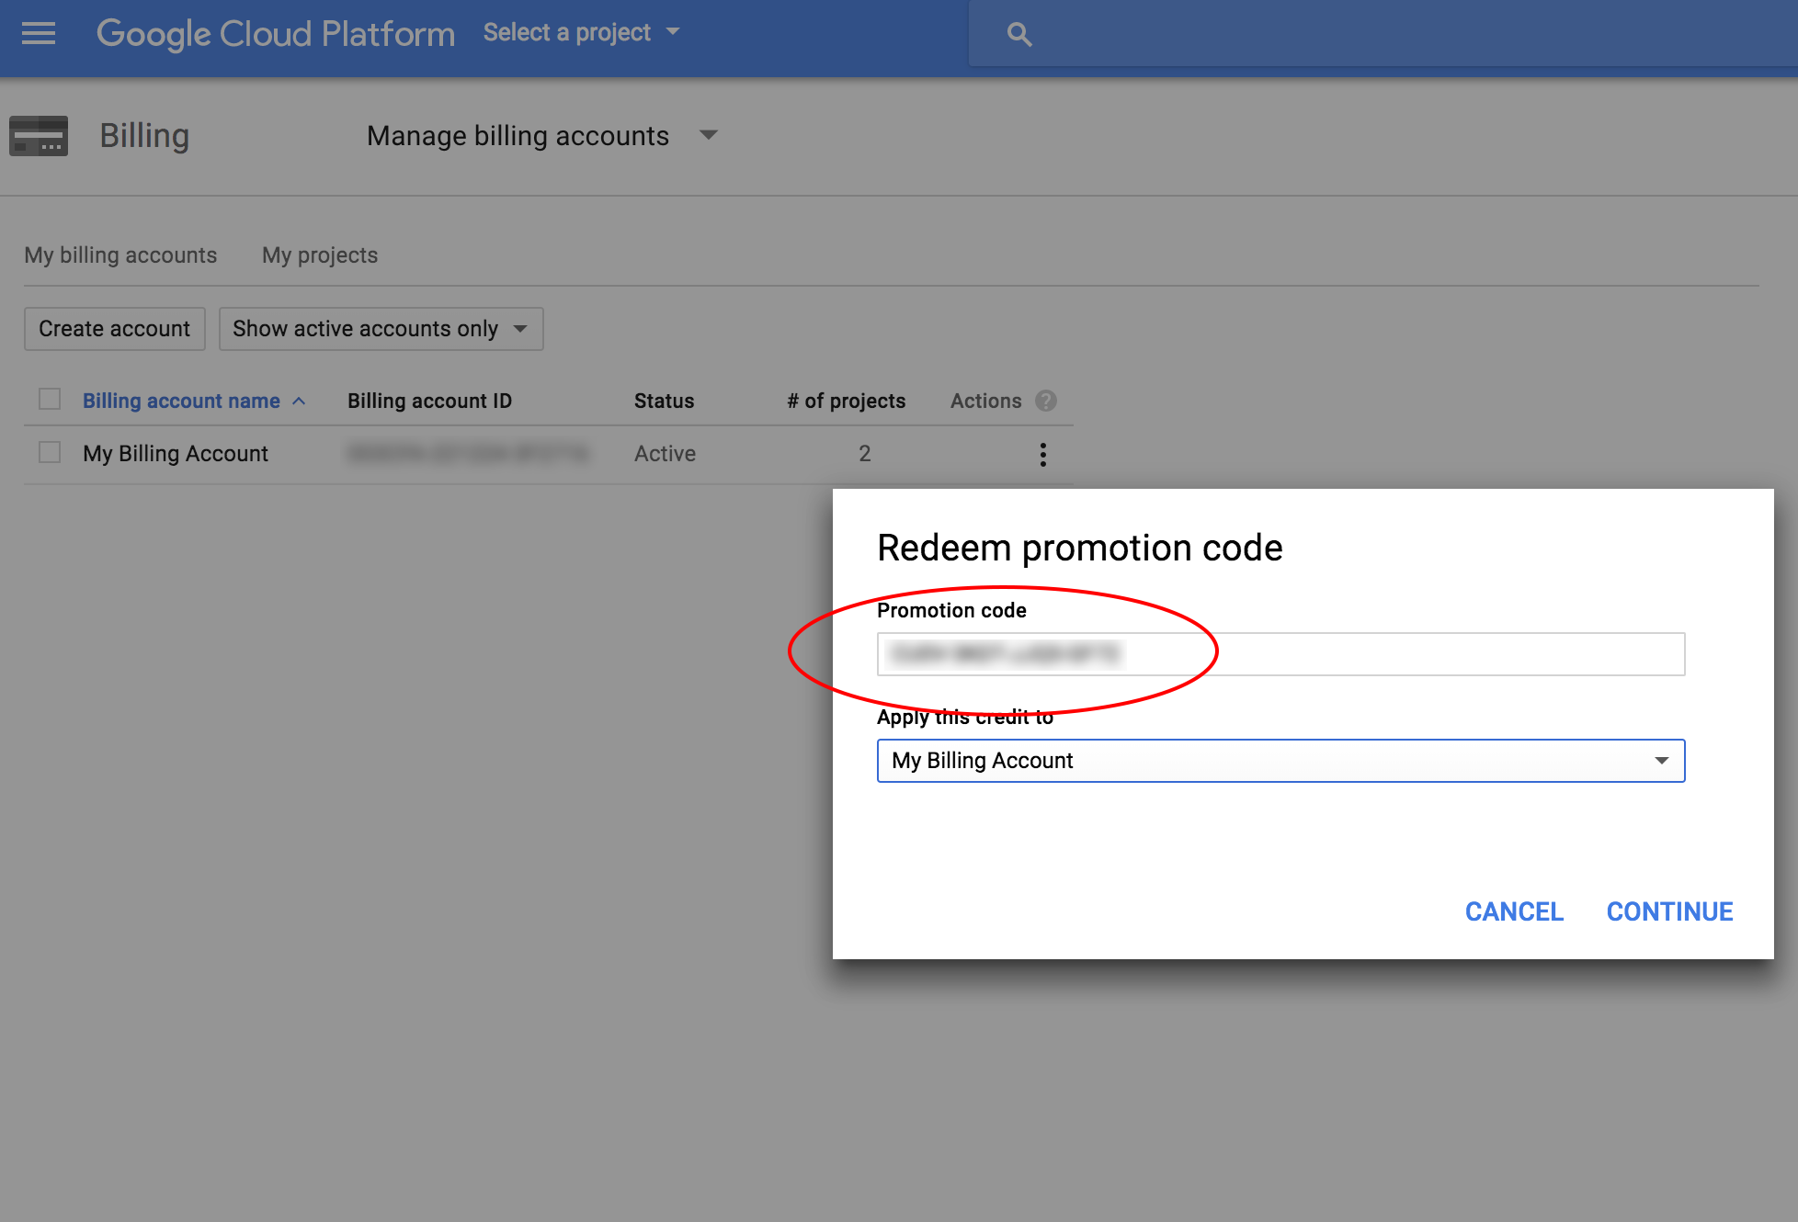
Task: Open the Select a project dropdown
Action: coord(582,33)
